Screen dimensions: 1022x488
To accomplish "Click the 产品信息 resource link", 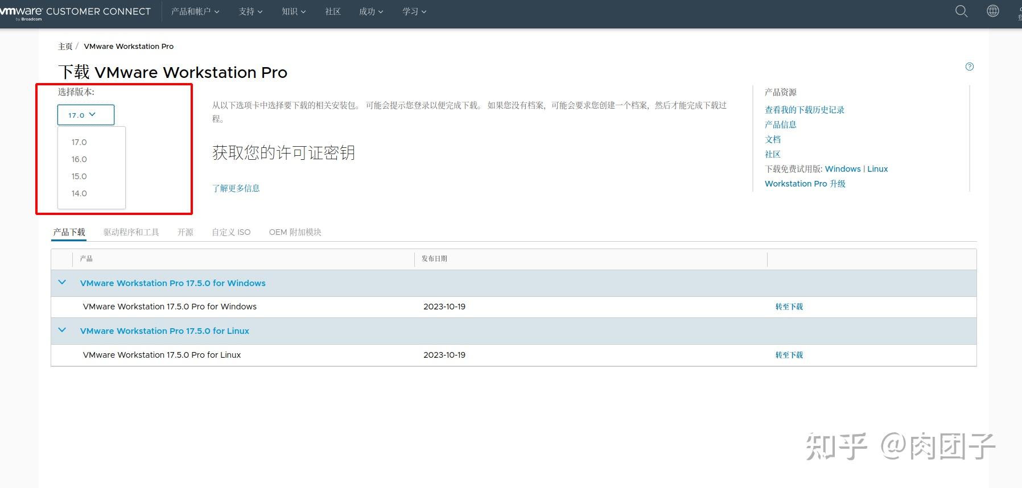I will (781, 125).
